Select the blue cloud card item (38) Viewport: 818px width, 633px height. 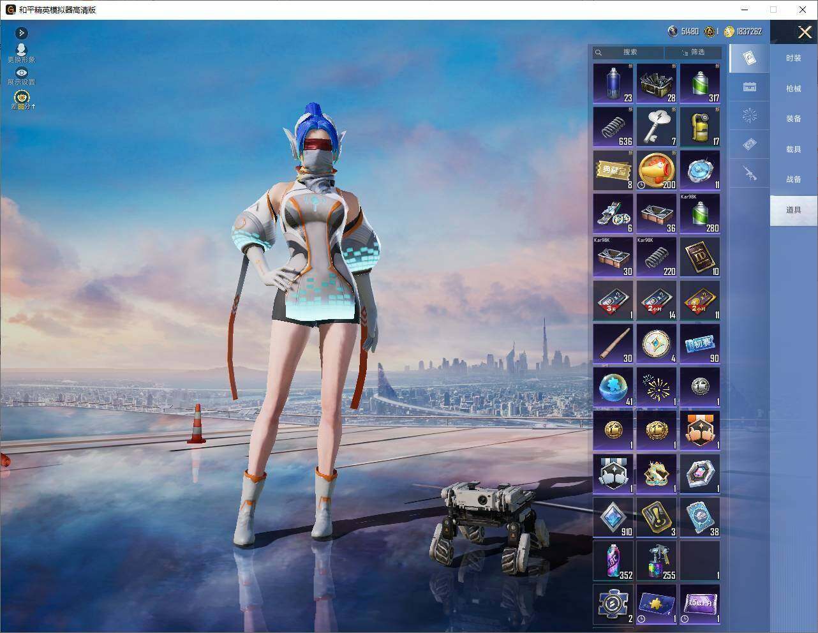[x=700, y=517]
